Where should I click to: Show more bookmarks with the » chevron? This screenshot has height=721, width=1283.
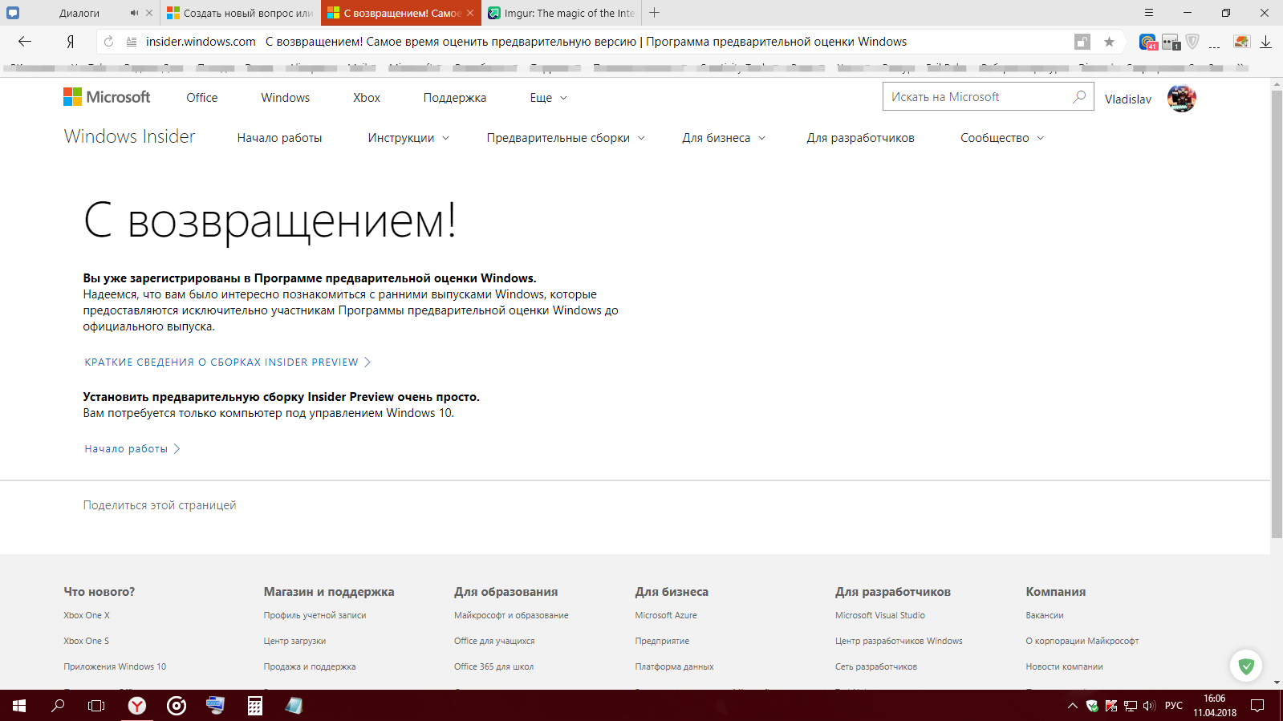tap(1240, 67)
